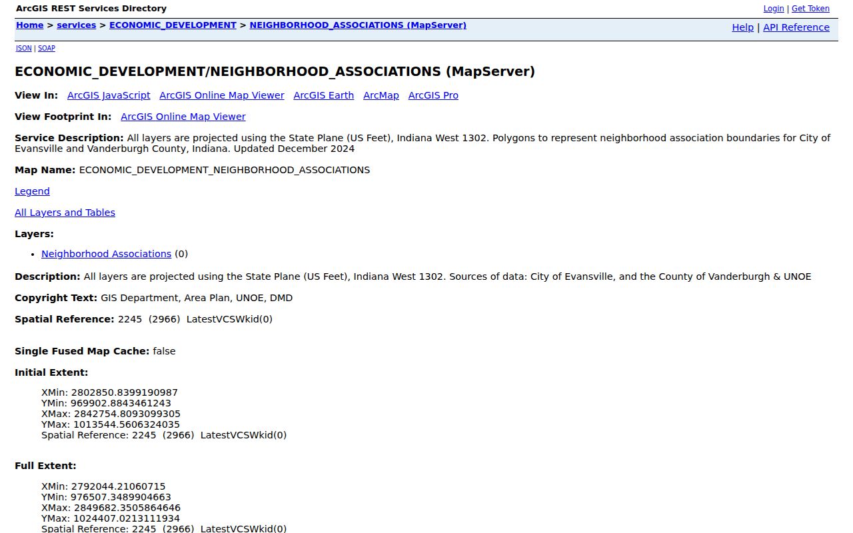The image size is (853, 533).
Task: Open the API Reference link
Action: point(796,27)
